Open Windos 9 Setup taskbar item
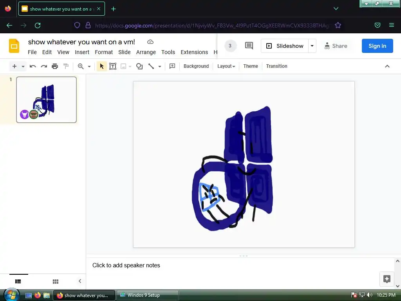Image resolution: width=401 pixels, height=301 pixels. pos(147,295)
